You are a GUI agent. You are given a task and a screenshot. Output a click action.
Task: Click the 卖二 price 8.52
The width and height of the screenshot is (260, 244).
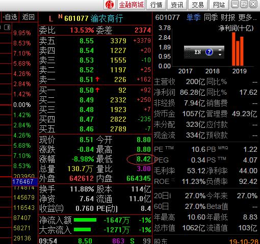pos(87,70)
